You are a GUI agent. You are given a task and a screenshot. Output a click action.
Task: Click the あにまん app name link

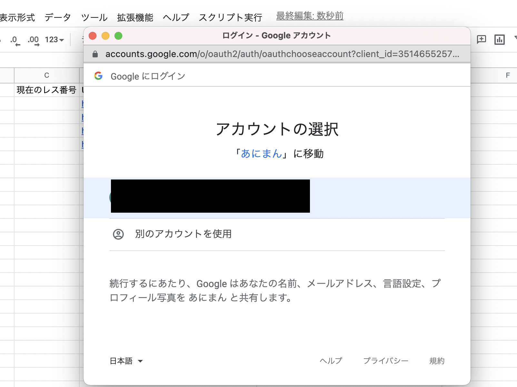pos(261,154)
